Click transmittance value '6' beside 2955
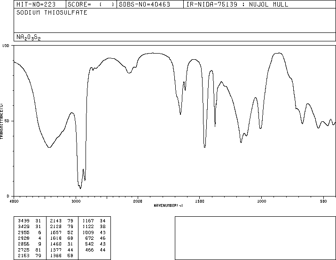336x260 pixels. 39,233
